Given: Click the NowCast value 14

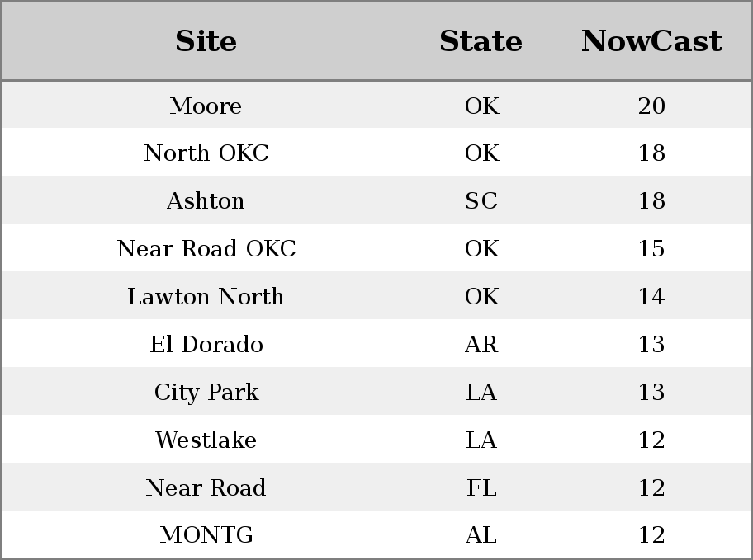Looking at the screenshot, I should (651, 297).
